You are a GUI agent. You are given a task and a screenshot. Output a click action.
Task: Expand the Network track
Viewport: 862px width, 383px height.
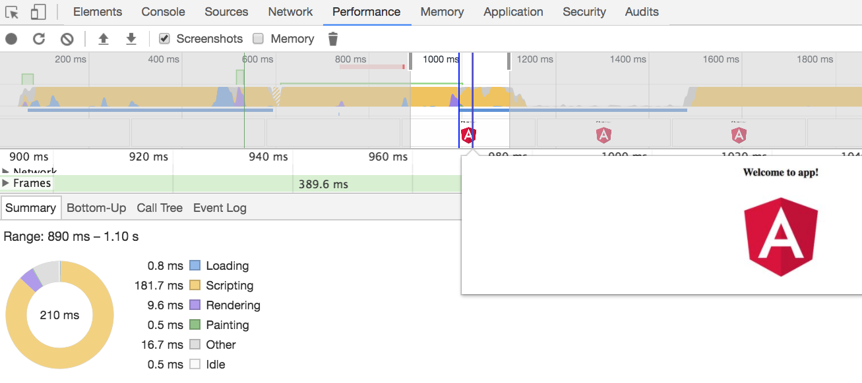pyautogui.click(x=6, y=171)
